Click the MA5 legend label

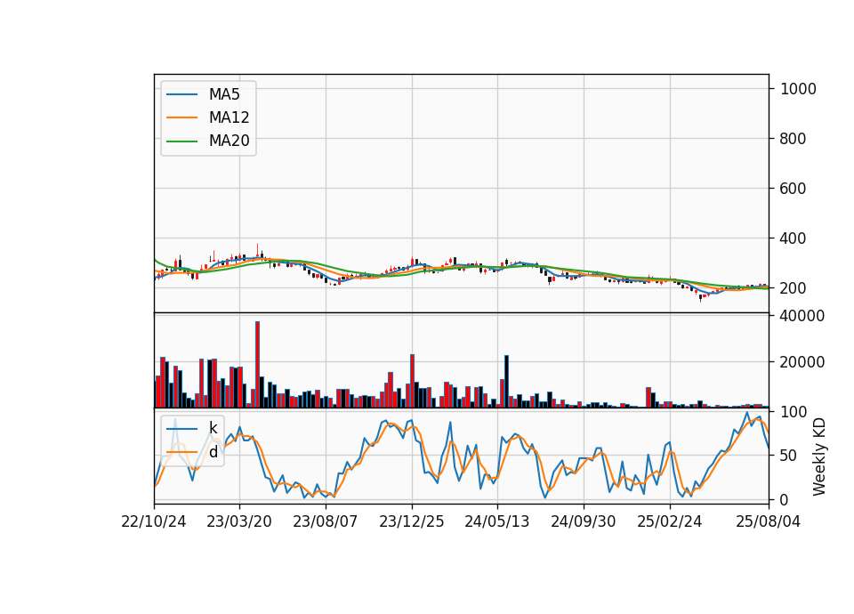click(224, 94)
